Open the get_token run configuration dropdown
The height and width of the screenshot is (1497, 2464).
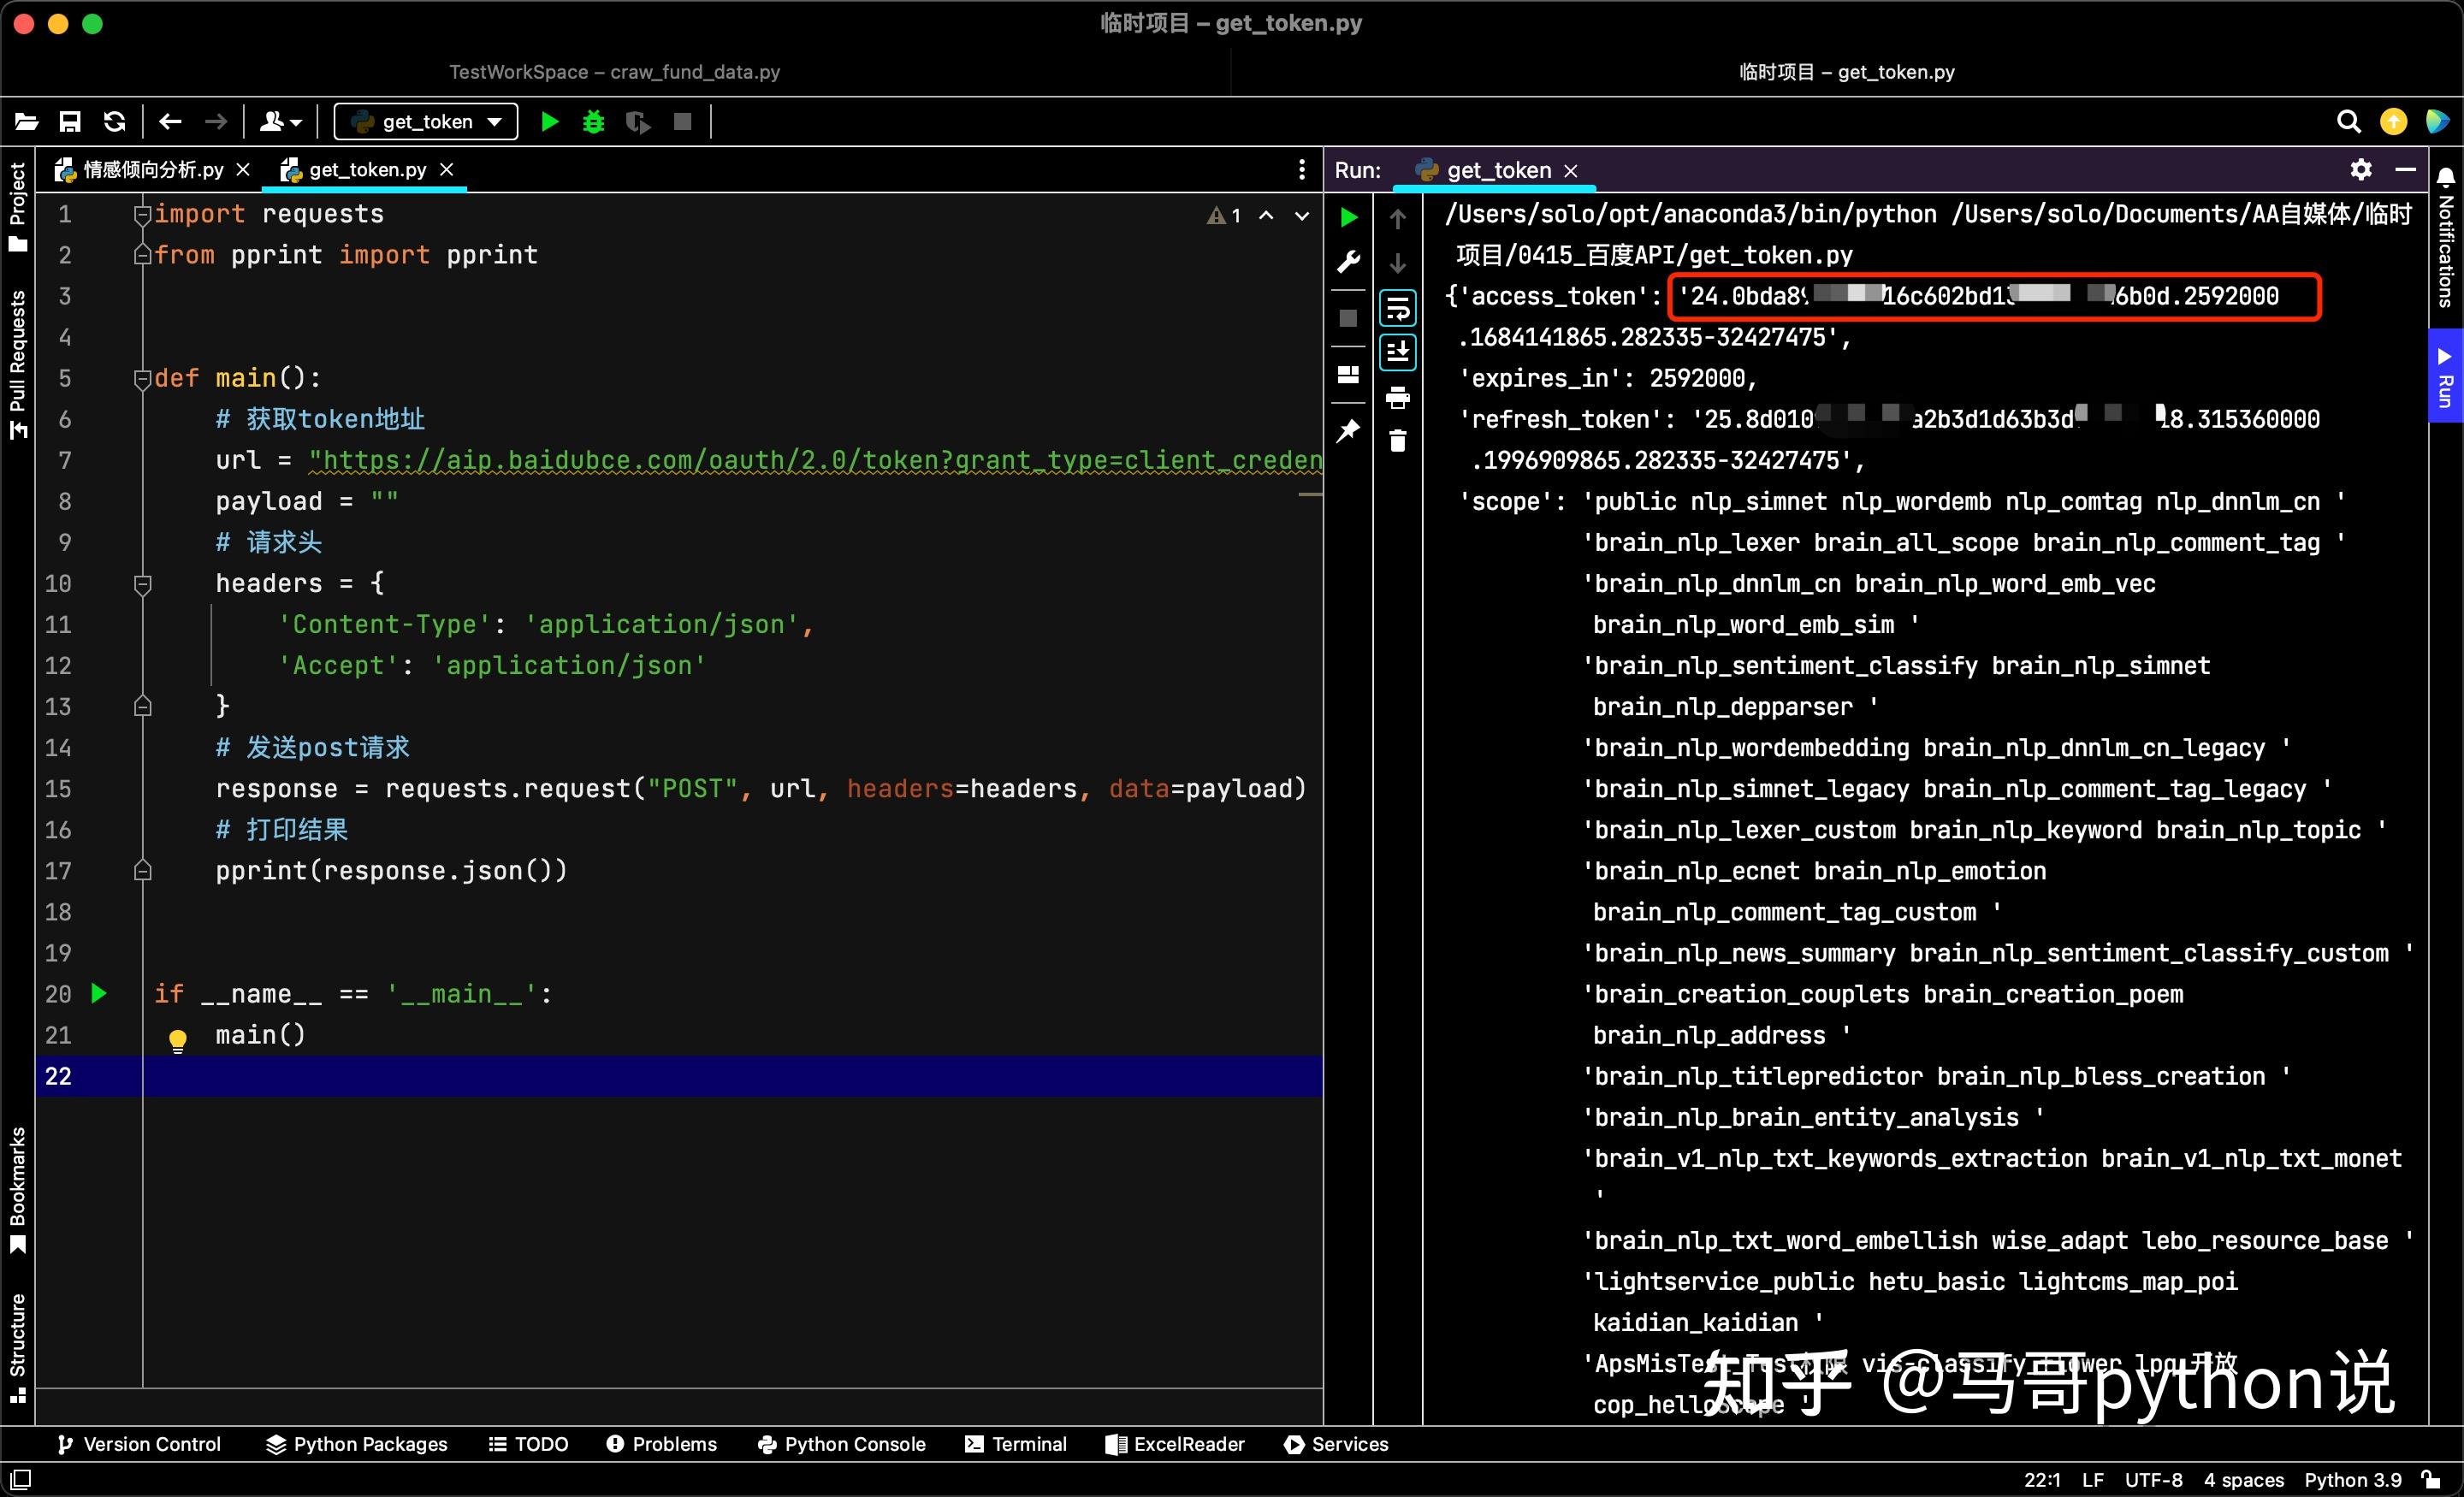tap(425, 121)
